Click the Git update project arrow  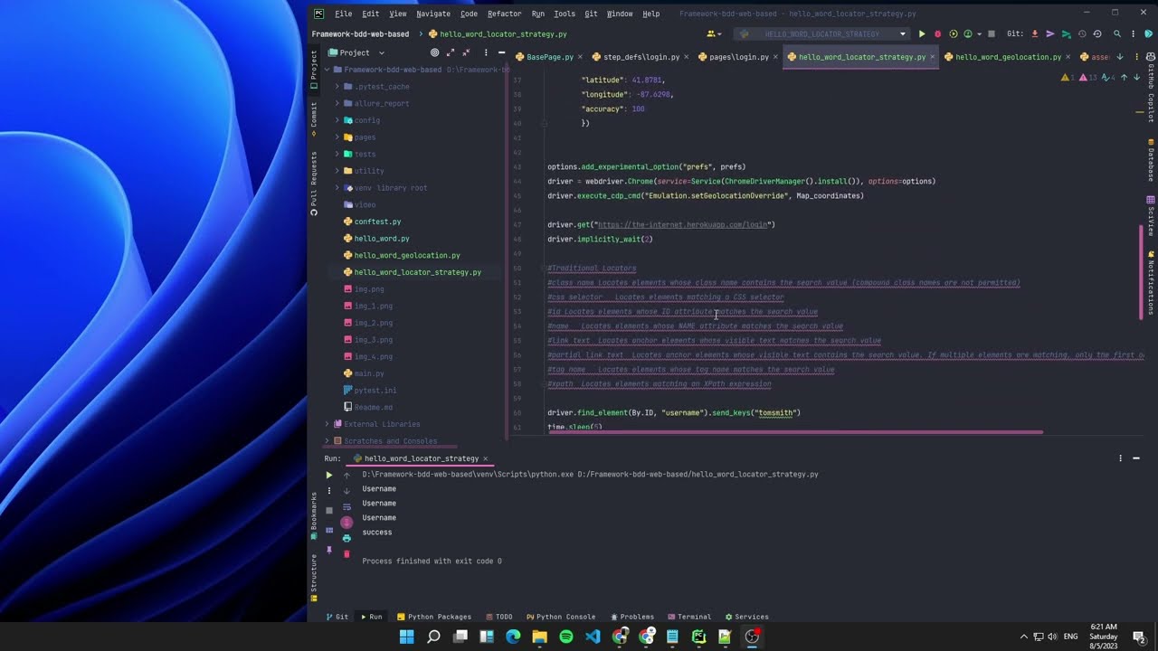point(1035,33)
